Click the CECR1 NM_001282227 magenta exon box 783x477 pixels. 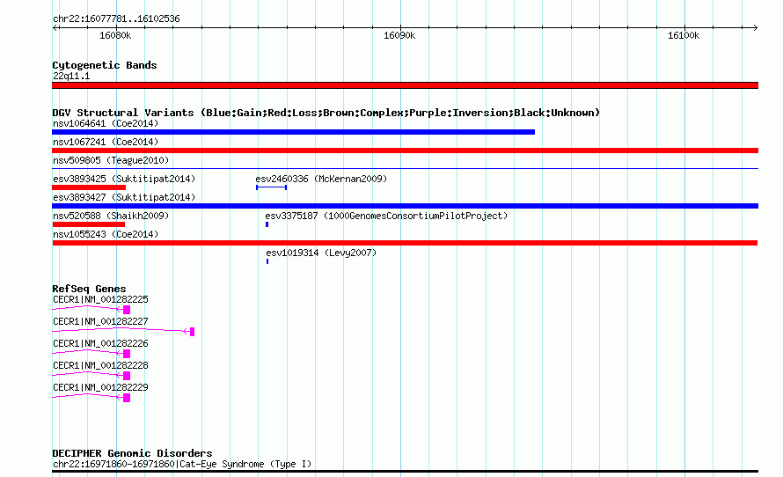[x=193, y=332]
